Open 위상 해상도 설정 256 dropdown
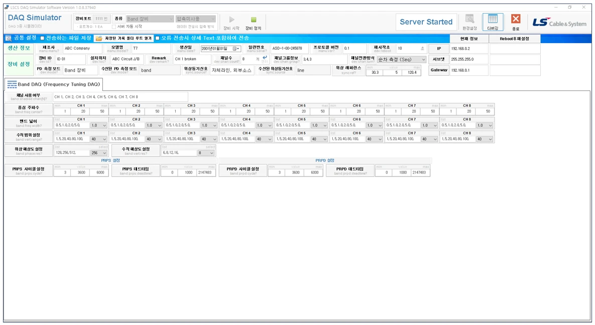Viewport: 595px width, 325px height. coord(98,153)
